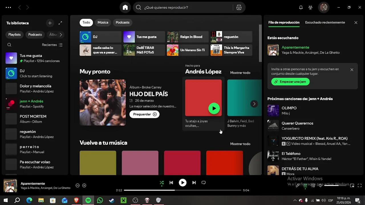365x205 pixels.
Task: Skip to next track
Action: pos(194,183)
